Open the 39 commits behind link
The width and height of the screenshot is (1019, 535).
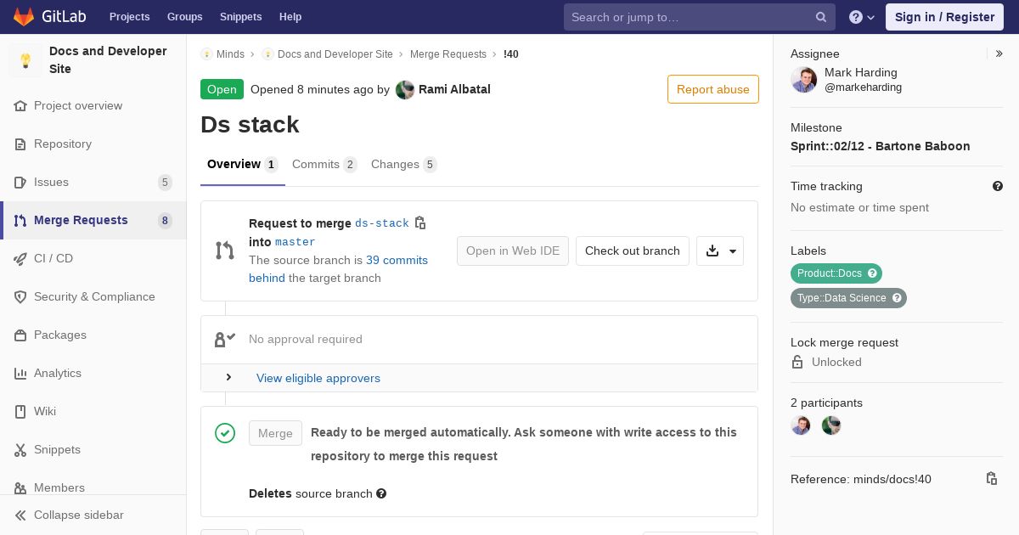(338, 269)
